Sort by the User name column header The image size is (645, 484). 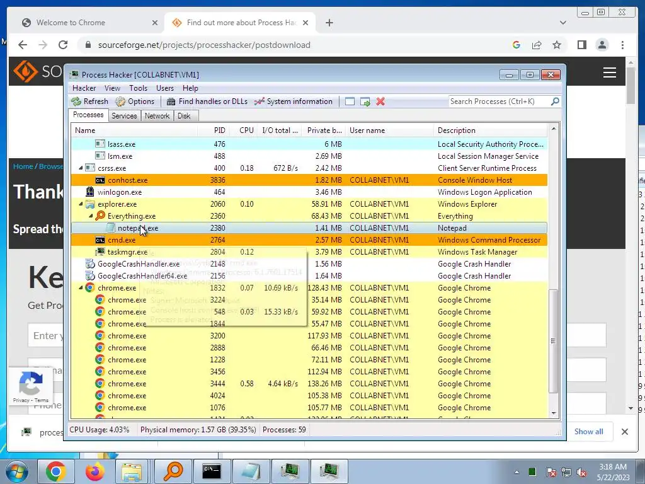(x=389, y=130)
